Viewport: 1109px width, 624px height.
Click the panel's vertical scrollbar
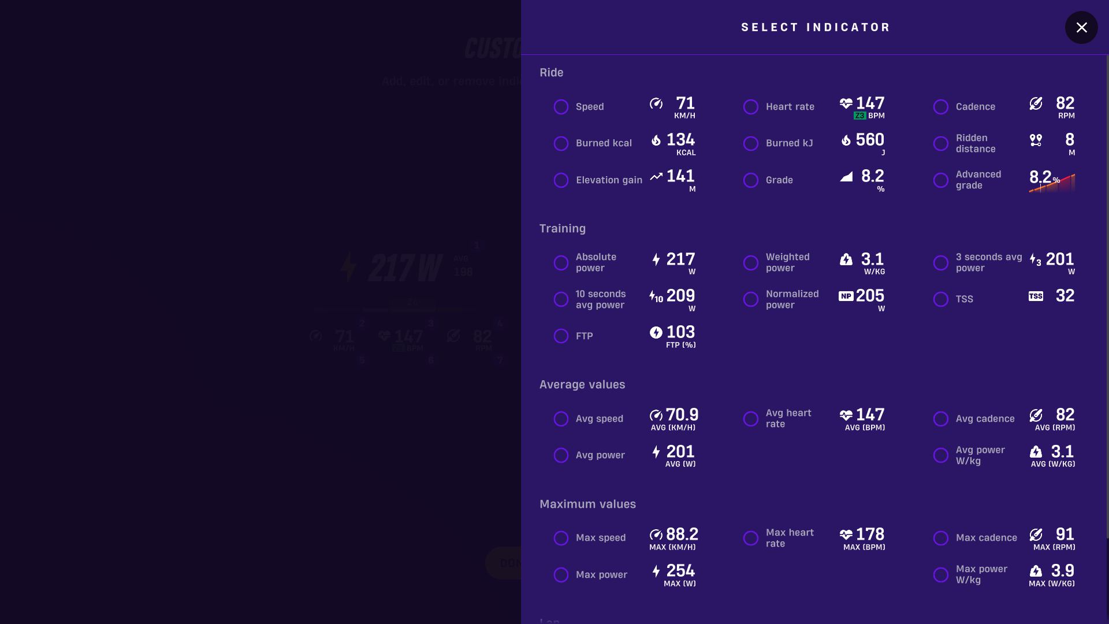click(x=1107, y=297)
